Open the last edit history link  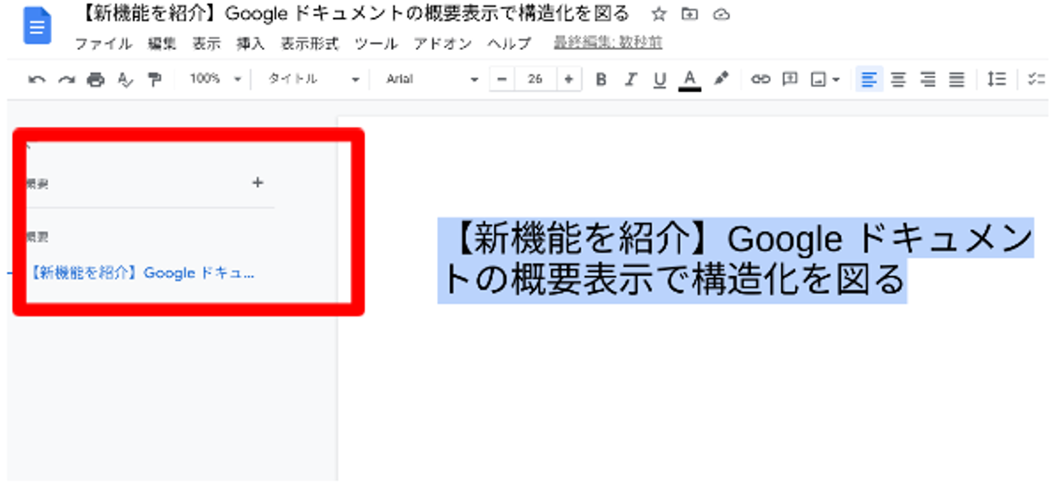[608, 43]
